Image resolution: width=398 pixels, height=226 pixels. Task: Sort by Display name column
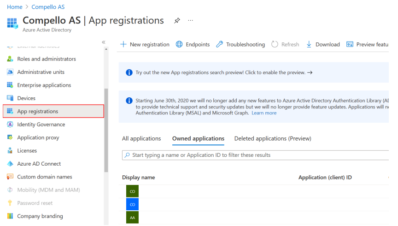click(138, 178)
